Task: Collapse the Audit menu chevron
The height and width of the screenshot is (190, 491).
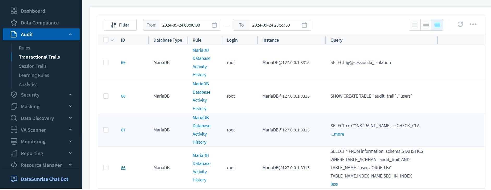Action: 70,34
